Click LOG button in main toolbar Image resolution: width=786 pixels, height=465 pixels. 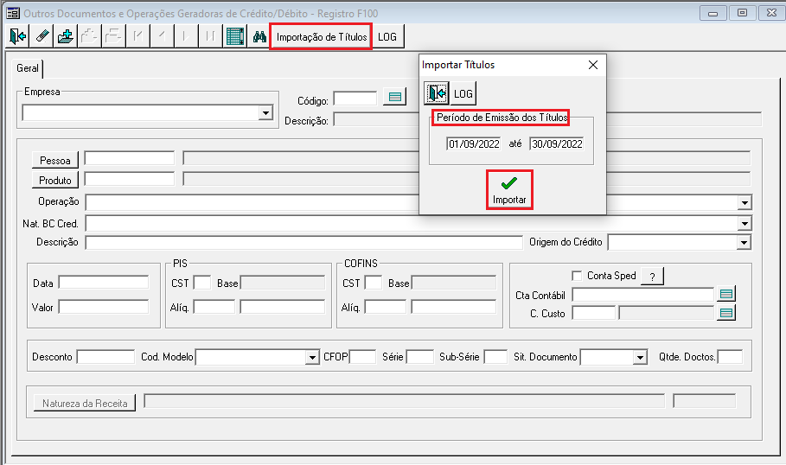387,36
